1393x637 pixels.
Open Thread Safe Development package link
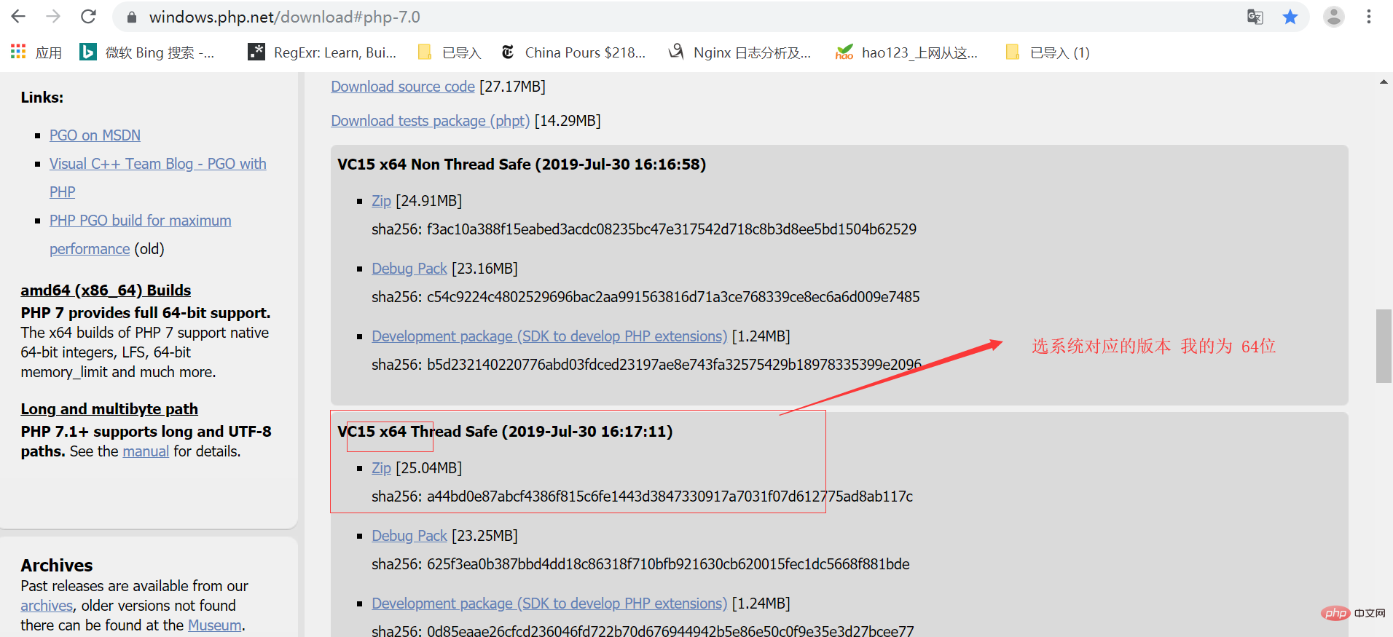pyautogui.click(x=549, y=604)
